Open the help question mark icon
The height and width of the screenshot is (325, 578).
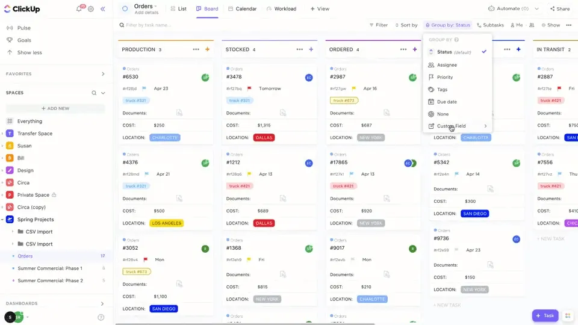click(x=101, y=317)
